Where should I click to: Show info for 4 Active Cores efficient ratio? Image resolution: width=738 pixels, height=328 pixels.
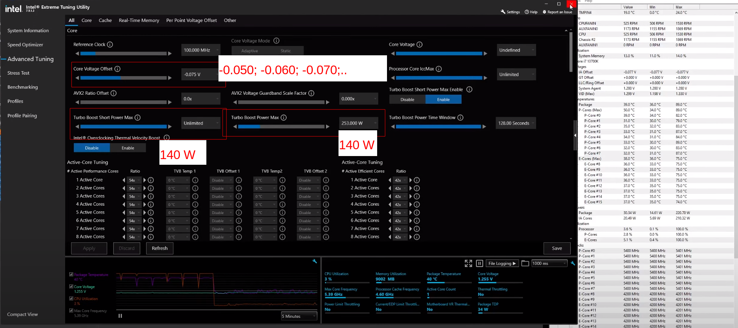click(x=417, y=205)
